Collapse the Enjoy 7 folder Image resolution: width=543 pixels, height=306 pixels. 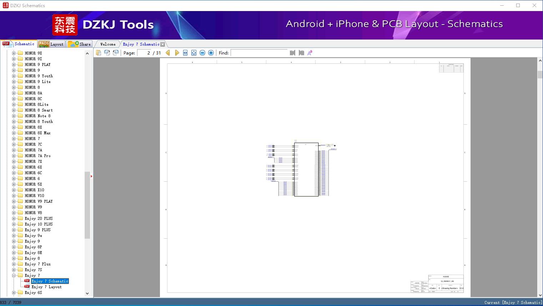[14, 275]
